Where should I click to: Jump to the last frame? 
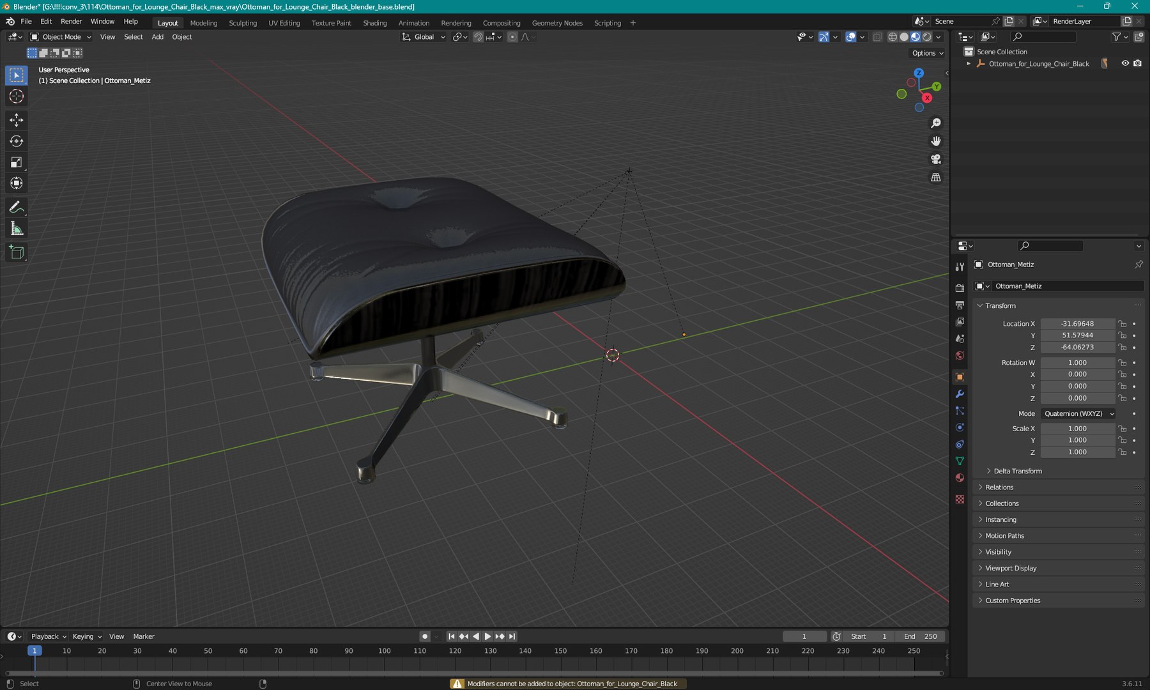512,636
